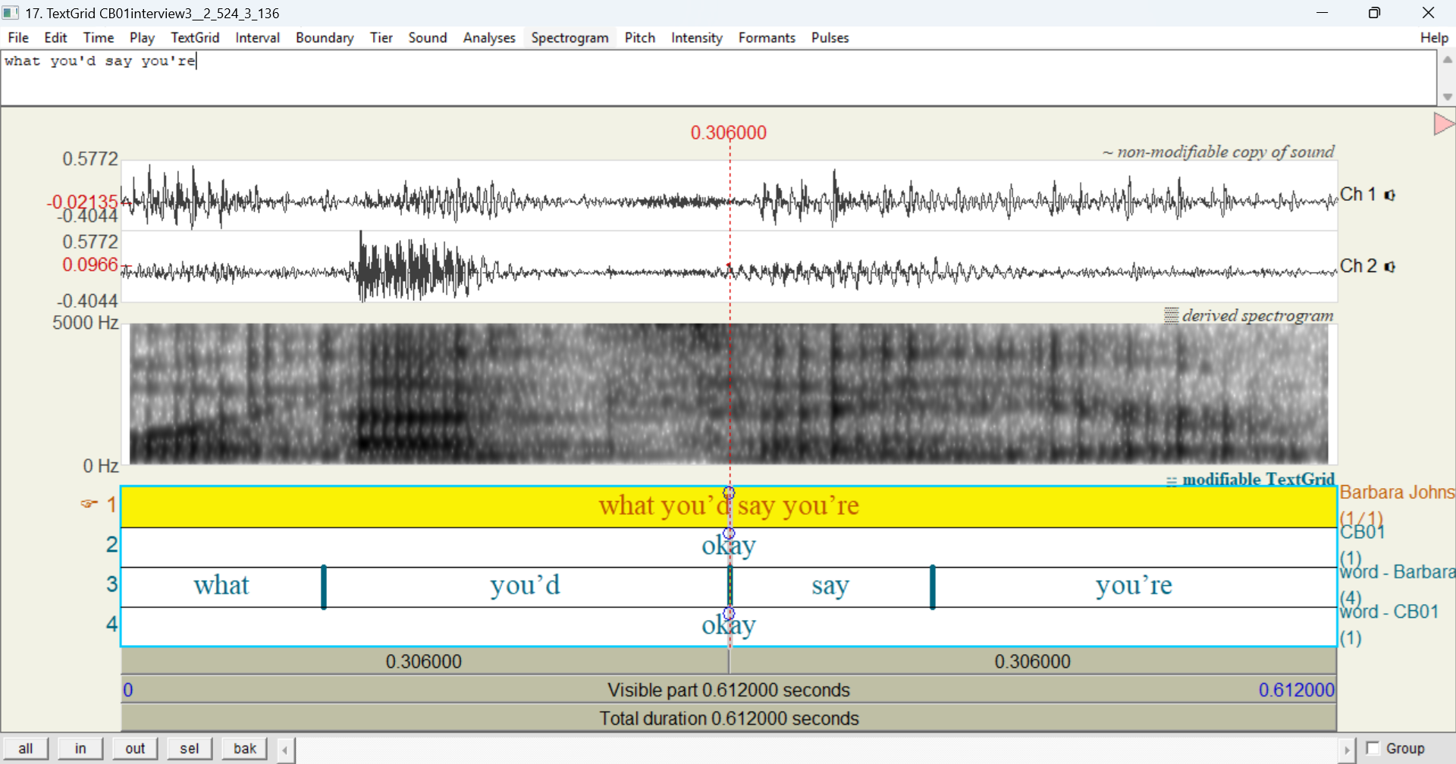Screen dimensions: 1456x764
Task: Click in the interval text editing field
Action: coord(718,78)
